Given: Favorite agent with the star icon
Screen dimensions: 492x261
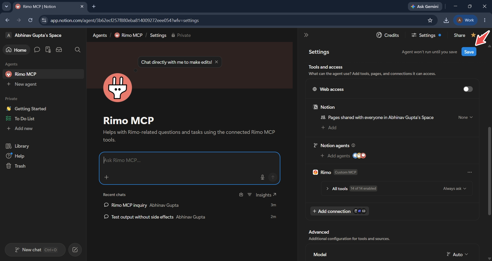Looking at the screenshot, I should point(473,35).
